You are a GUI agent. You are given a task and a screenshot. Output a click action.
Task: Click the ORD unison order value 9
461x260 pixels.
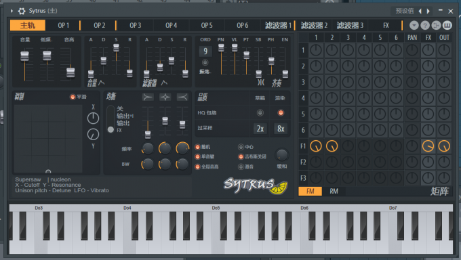point(205,51)
